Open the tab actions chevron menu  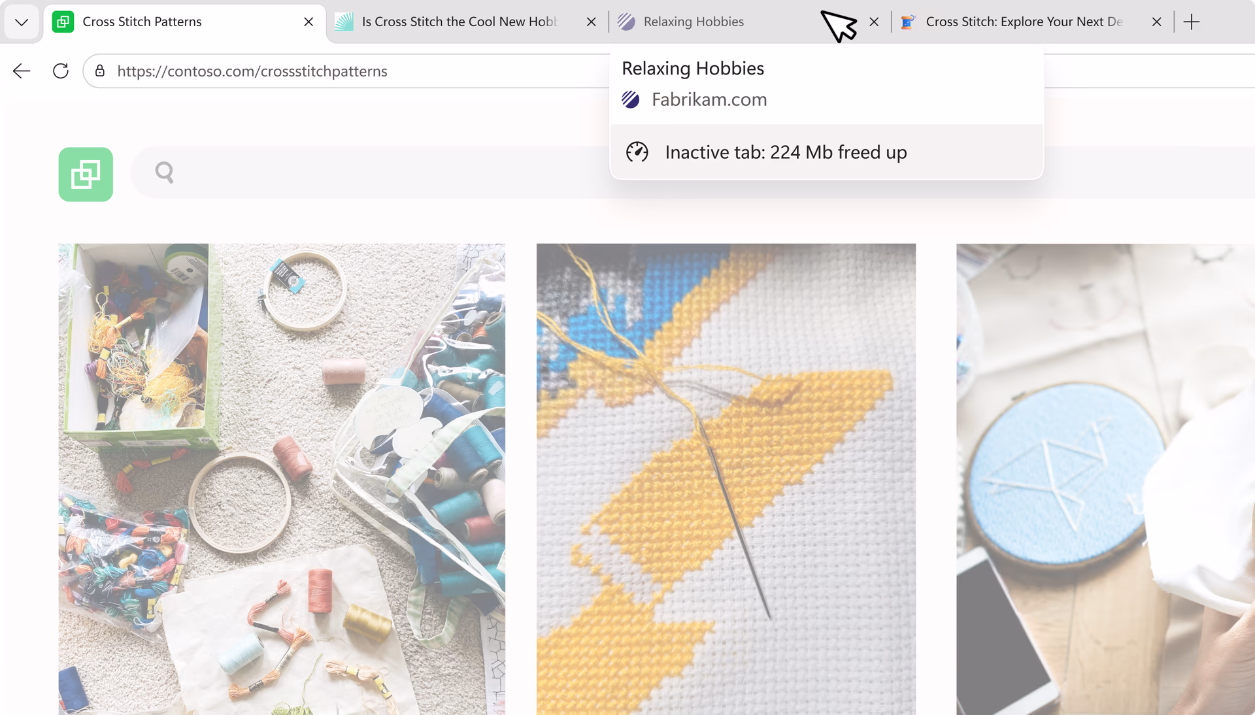(22, 22)
